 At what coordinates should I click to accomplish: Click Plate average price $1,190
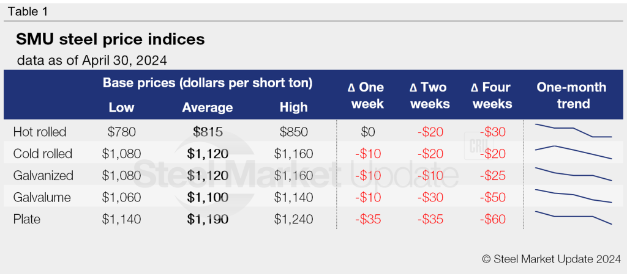tap(208, 219)
